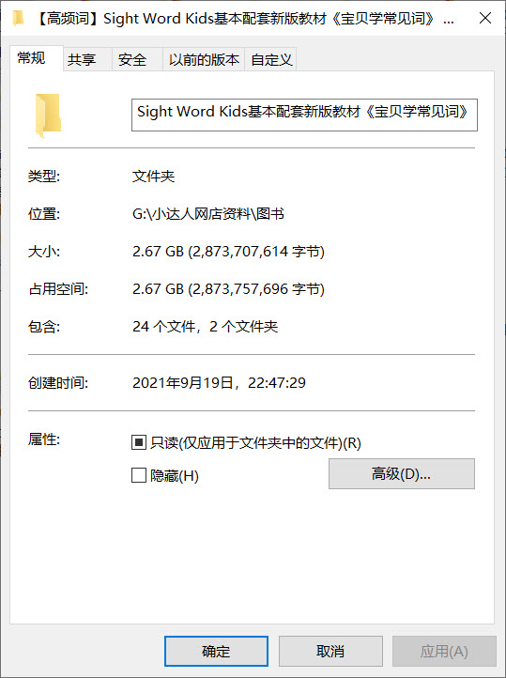The height and width of the screenshot is (678, 506).
Task: Enable the 隐藏(H) hidden checkbox
Action: click(x=139, y=476)
